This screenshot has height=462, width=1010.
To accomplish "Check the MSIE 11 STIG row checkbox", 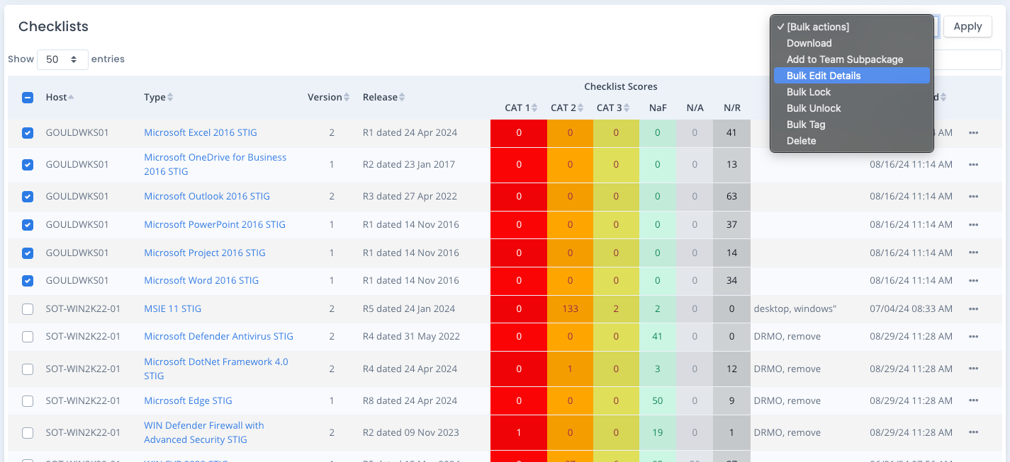I will (28, 309).
